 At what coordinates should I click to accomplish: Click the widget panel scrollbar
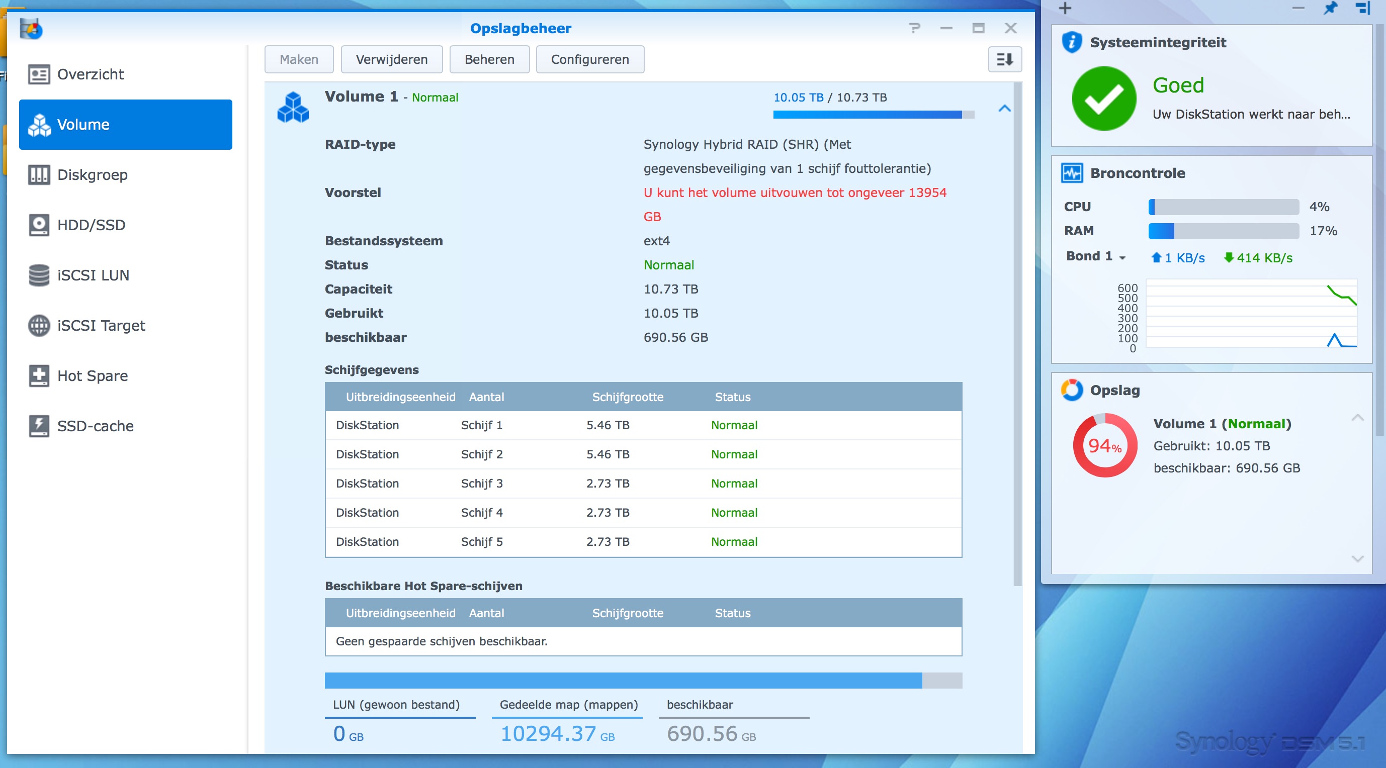(x=1380, y=231)
